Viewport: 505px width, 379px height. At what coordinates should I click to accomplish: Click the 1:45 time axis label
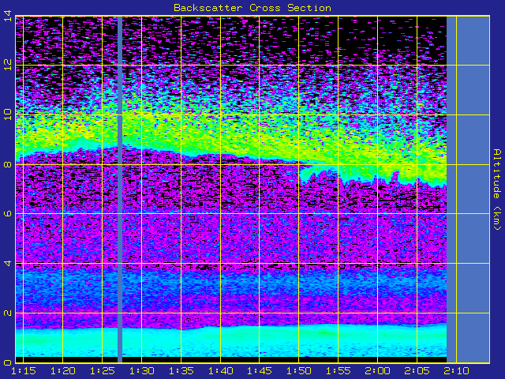(260, 370)
